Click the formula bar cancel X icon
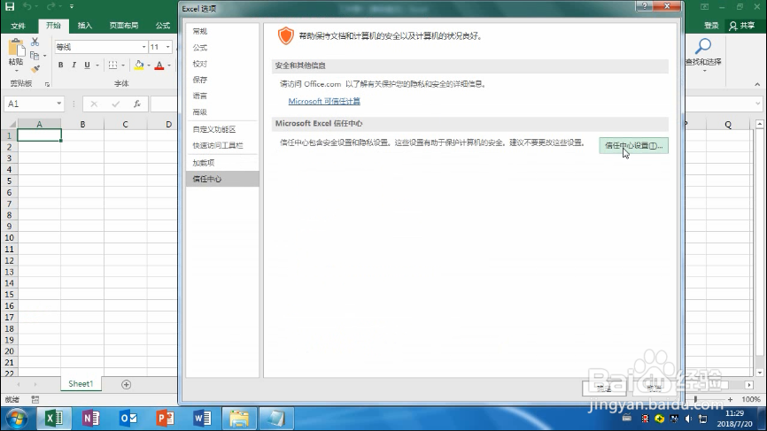The width and height of the screenshot is (767, 431). click(94, 104)
